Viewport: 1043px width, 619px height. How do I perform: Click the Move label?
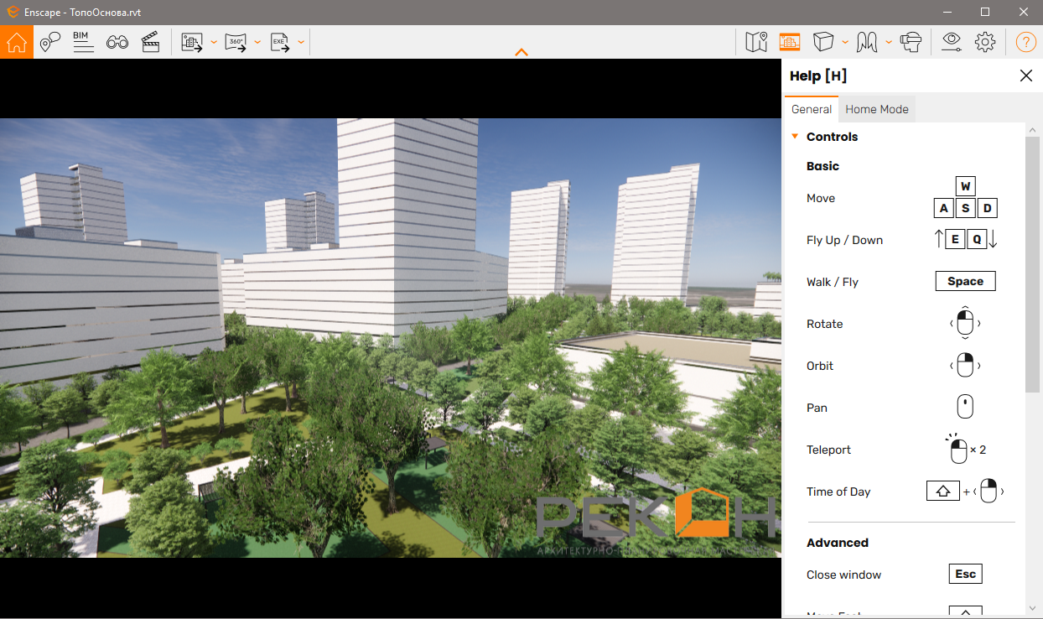[x=821, y=198]
